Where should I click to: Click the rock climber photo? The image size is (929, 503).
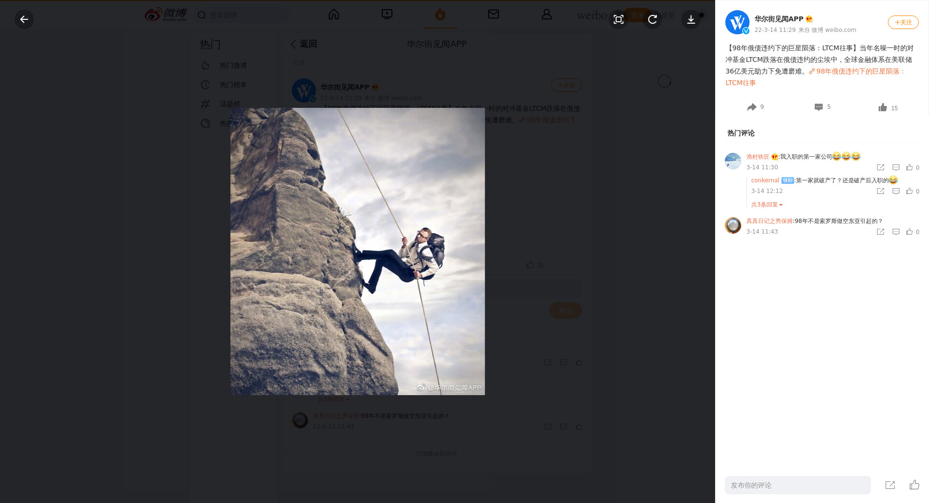coord(358,251)
